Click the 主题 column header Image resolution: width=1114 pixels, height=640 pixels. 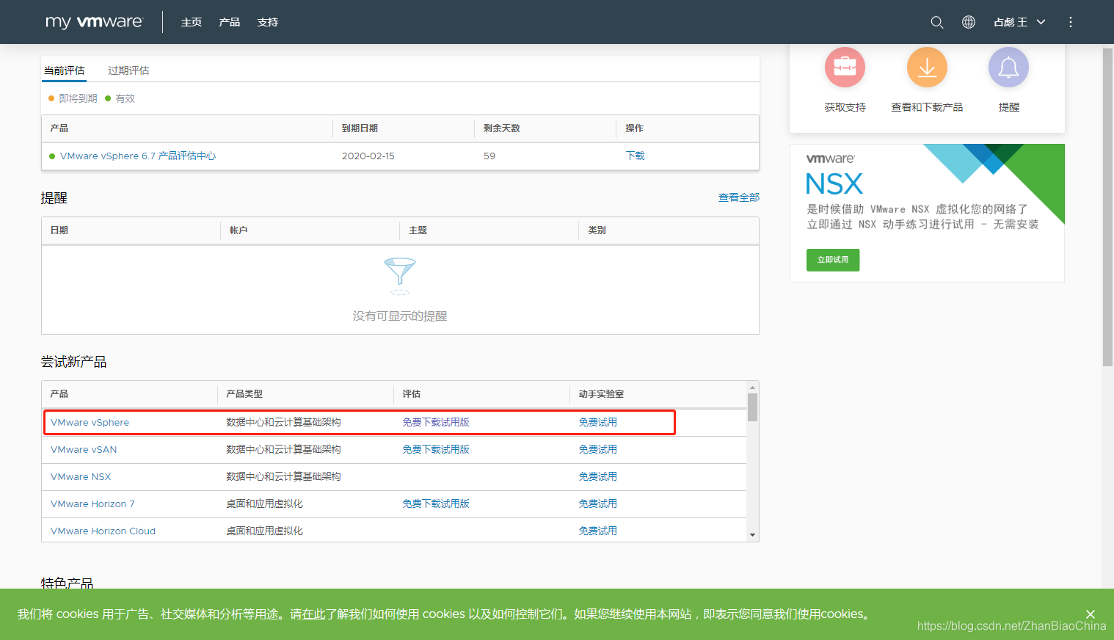[x=418, y=230]
